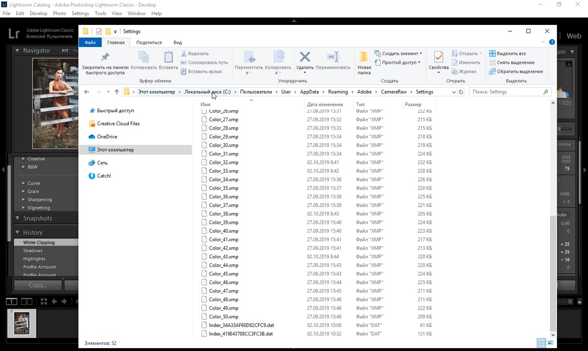588x351 pixels.
Task: Click Invert Selection (Обратить выделение)
Action: pyautogui.click(x=519, y=71)
